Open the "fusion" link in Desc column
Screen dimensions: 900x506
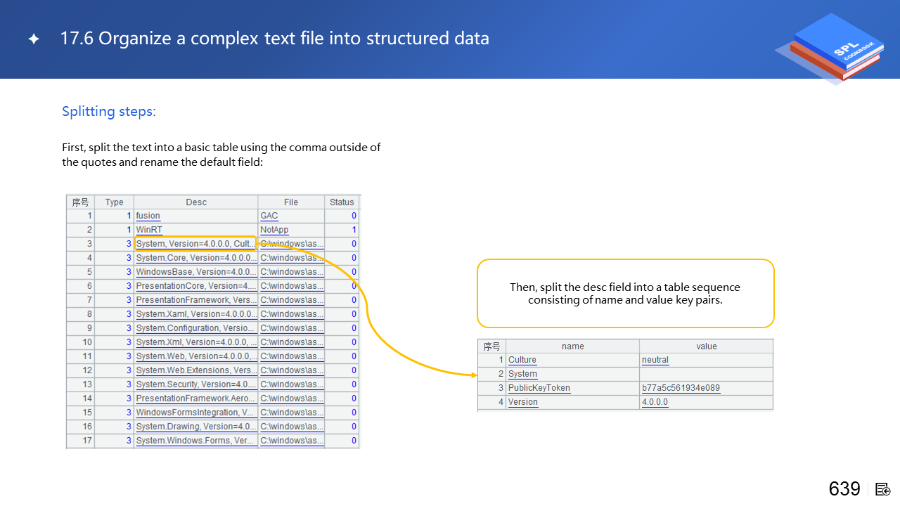pyautogui.click(x=148, y=216)
